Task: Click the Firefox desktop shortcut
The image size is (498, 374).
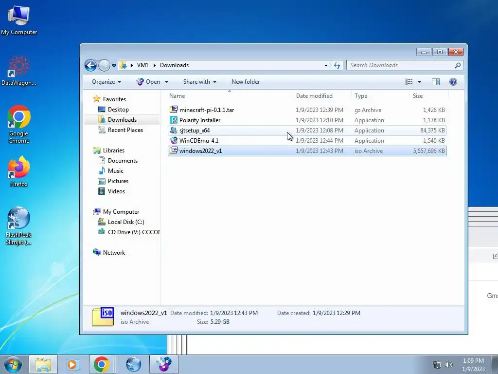Action: pos(19,172)
